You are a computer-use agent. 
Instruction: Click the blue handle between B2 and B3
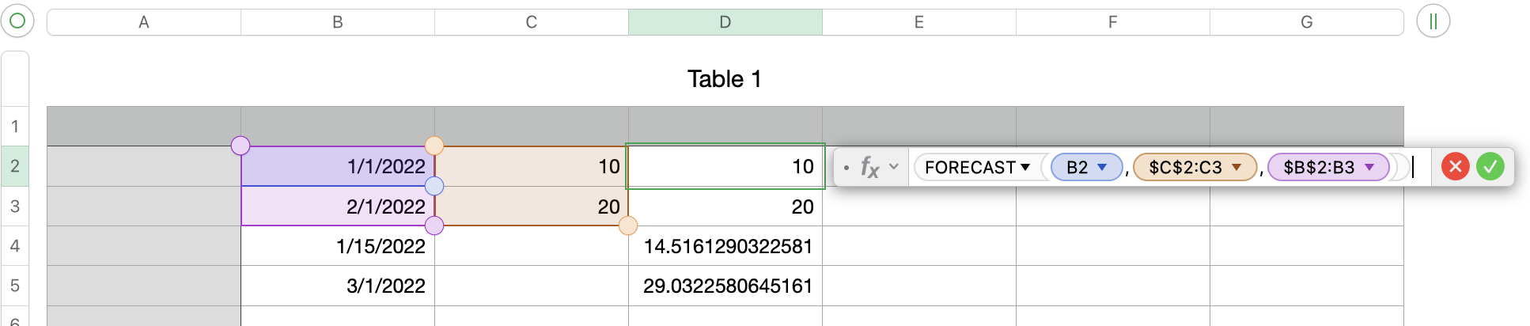tap(434, 186)
